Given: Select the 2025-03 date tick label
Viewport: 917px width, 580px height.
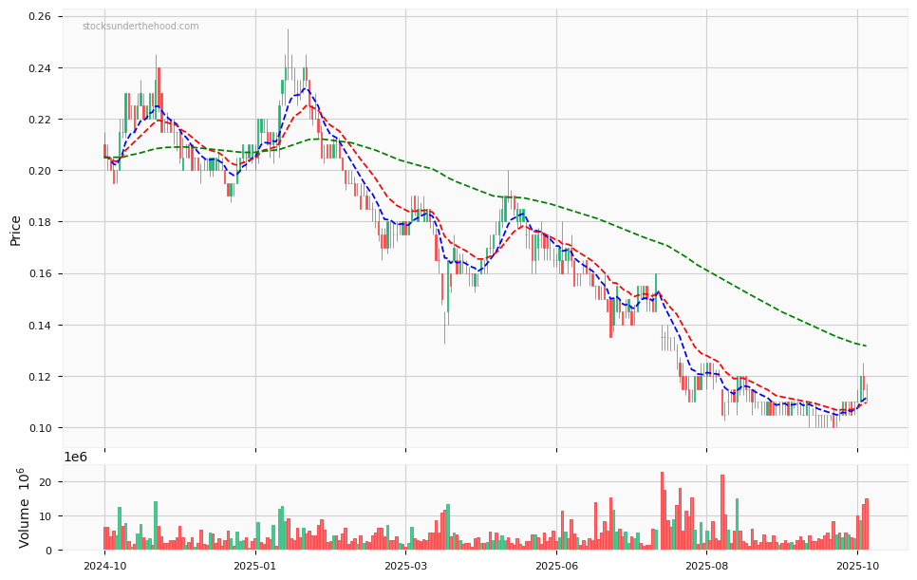Looking at the screenshot, I should point(405,567).
